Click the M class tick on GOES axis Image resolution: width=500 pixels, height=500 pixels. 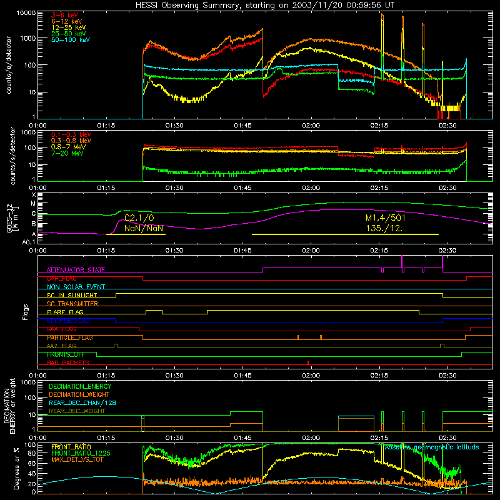pos(33,204)
